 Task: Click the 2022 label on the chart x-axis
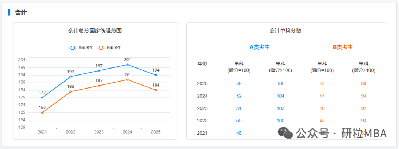(x=71, y=132)
